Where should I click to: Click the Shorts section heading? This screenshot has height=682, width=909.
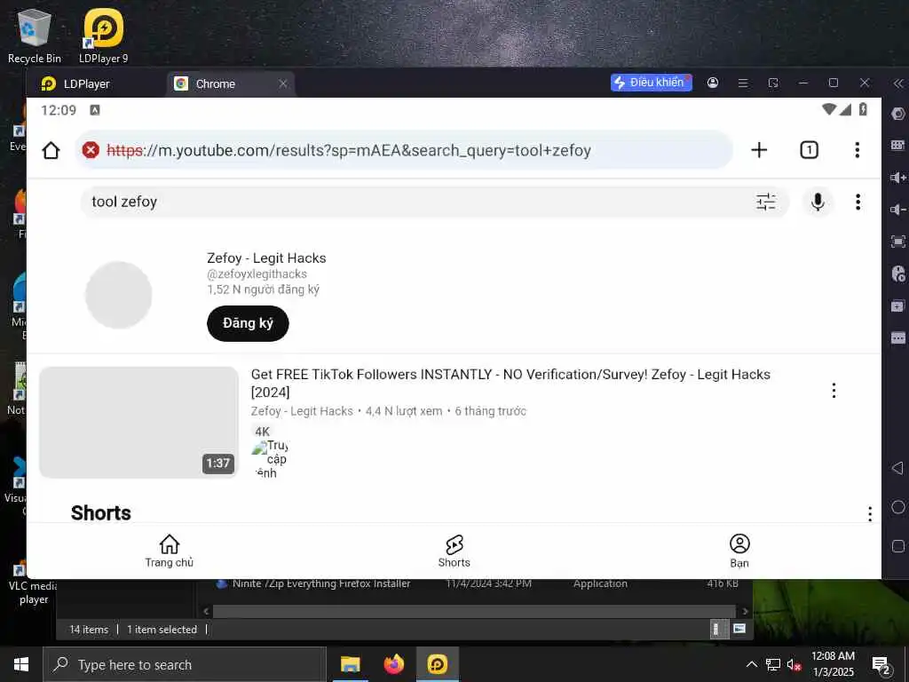point(101,513)
